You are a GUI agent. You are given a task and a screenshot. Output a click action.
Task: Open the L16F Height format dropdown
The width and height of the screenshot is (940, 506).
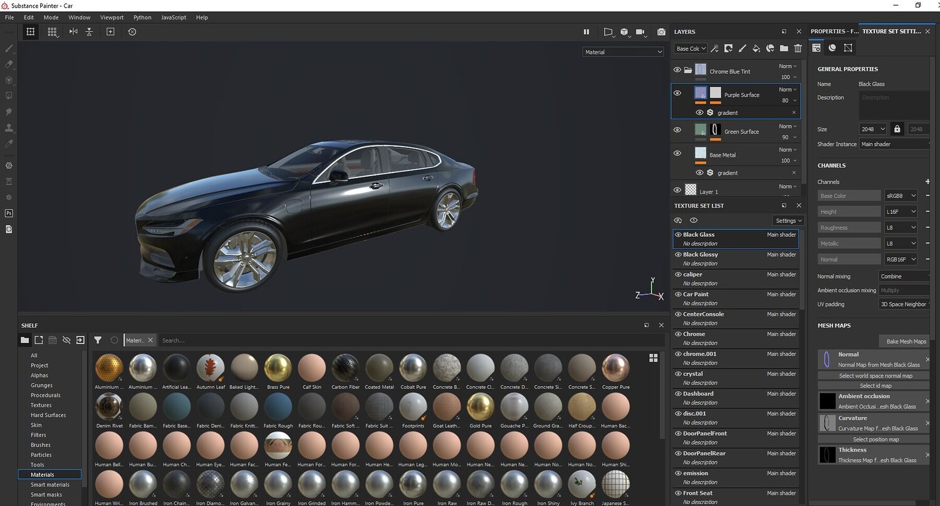click(x=901, y=212)
